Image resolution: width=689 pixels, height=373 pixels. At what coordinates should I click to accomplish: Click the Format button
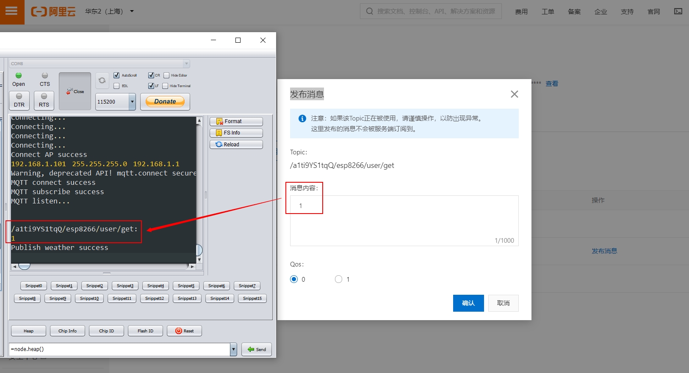tap(236, 121)
